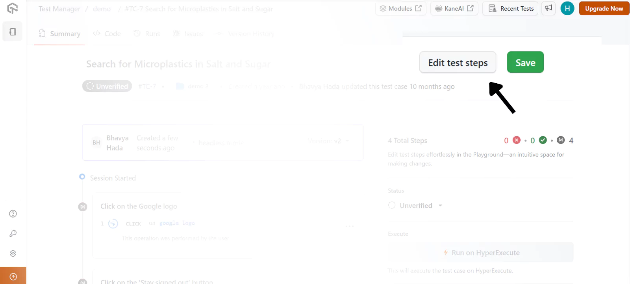Click the 'Search for Microplastics' title heading
The height and width of the screenshot is (284, 630).
tap(178, 64)
